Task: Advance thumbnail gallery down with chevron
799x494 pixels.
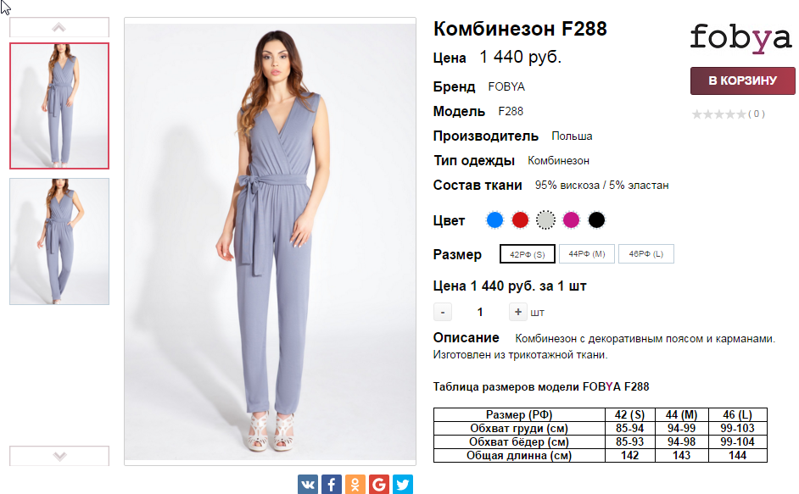Action: point(59,456)
